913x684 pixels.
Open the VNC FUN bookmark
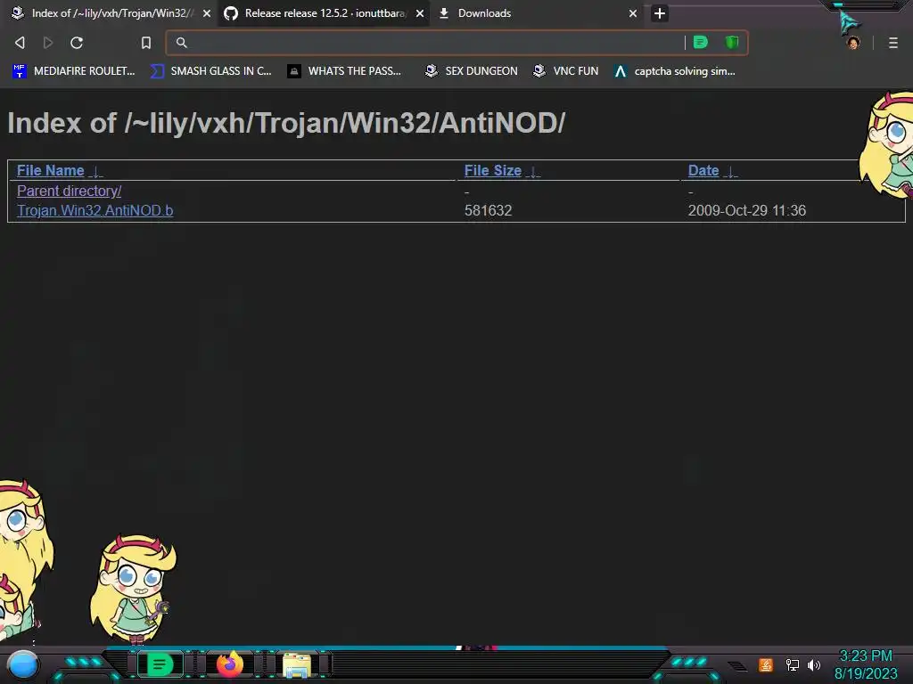click(x=565, y=71)
